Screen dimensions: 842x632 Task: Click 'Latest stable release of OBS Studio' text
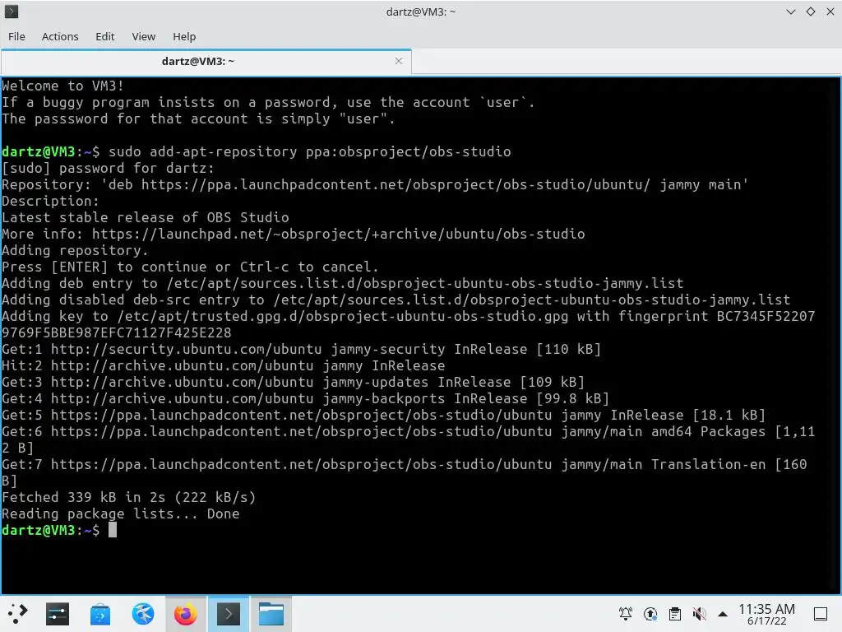[x=145, y=217]
